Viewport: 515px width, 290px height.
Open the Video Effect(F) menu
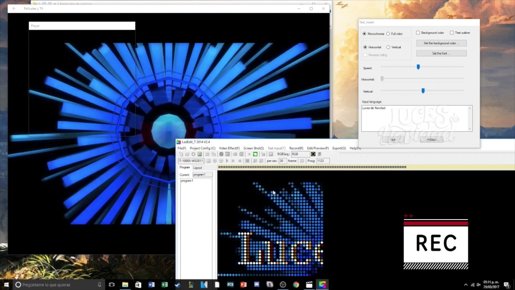229,148
